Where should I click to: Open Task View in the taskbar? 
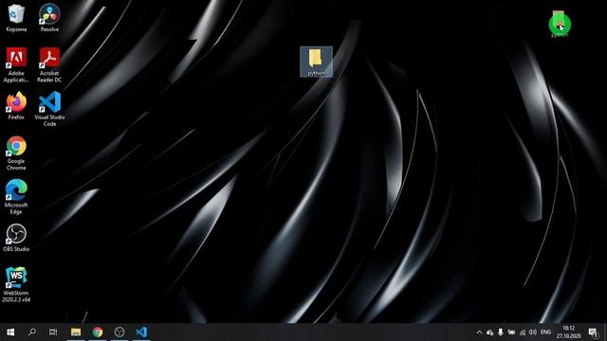[x=53, y=332]
